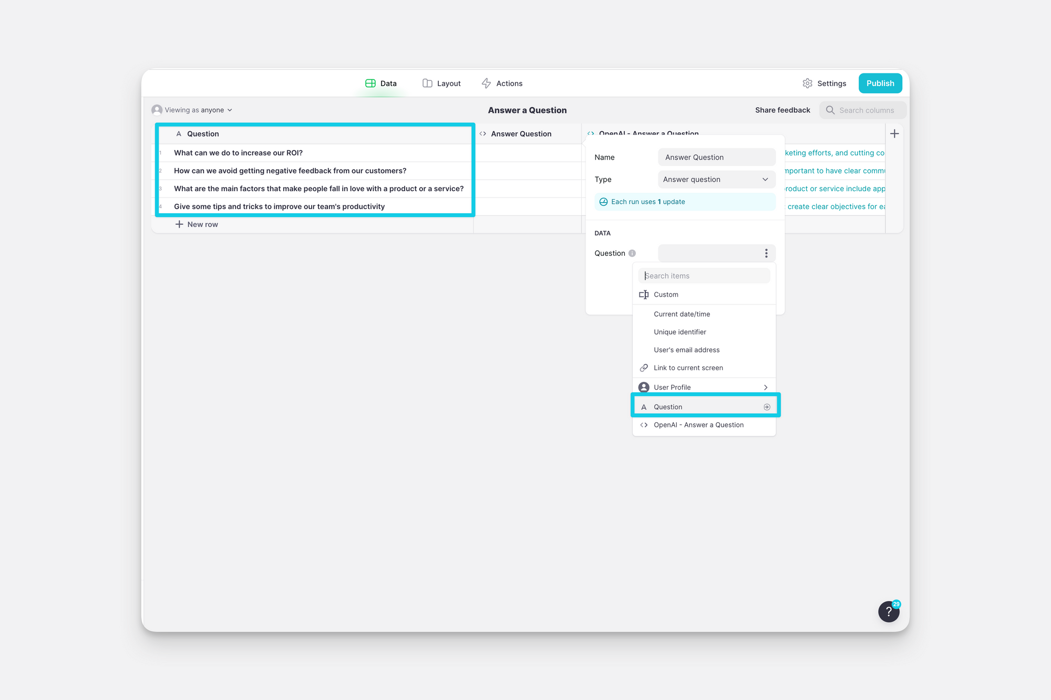The image size is (1051, 700).
Task: Add a New row to the table
Action: [x=197, y=224]
